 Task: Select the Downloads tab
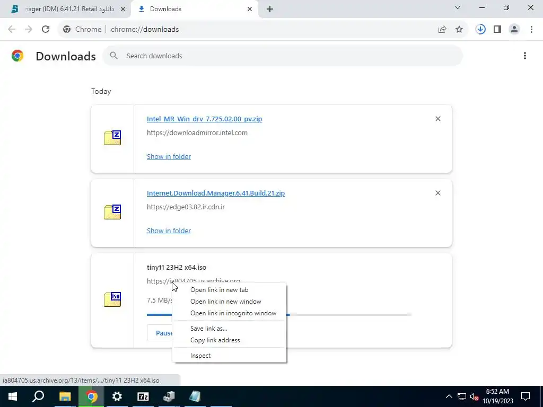pyautogui.click(x=194, y=9)
